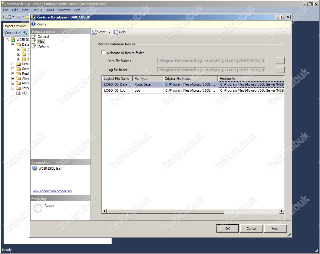Screen dimensions: 320x254
Task: Open the Options page icon
Action: (x=34, y=46)
